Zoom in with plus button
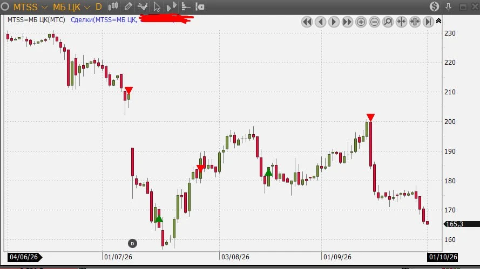Image resolution: width=480 pixels, height=269 pixels. [x=361, y=22]
